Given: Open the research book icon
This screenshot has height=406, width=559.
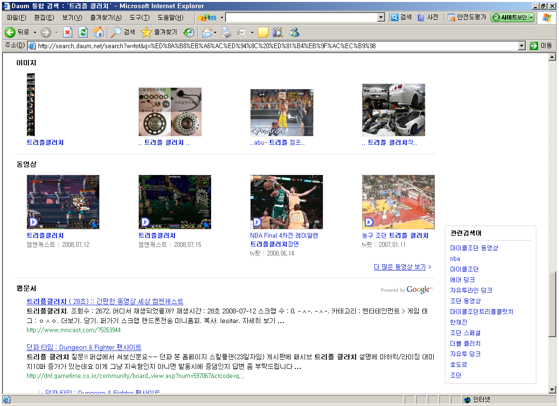Looking at the screenshot, I should 278,32.
